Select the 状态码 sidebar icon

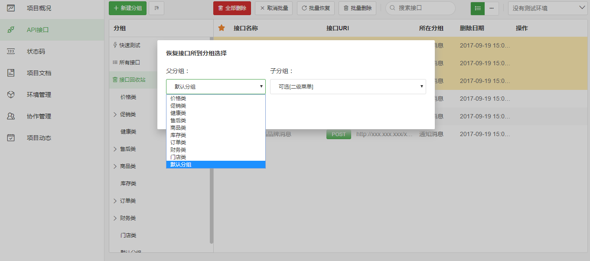(11, 51)
